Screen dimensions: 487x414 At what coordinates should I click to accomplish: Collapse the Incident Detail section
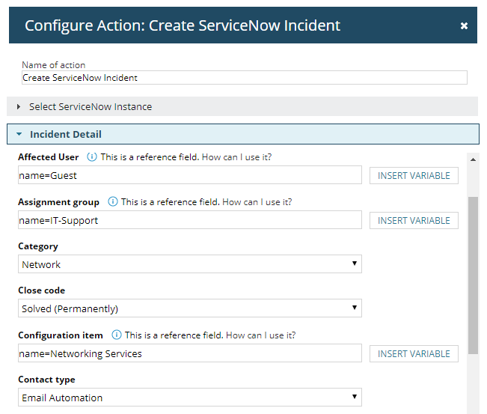coord(66,135)
